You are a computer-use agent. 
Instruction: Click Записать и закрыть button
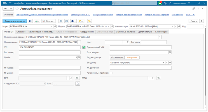pyautogui.click(x=15, y=21)
